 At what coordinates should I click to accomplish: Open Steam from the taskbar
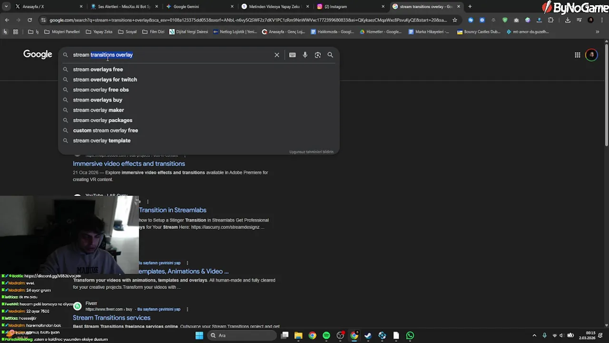pyautogui.click(x=368, y=335)
